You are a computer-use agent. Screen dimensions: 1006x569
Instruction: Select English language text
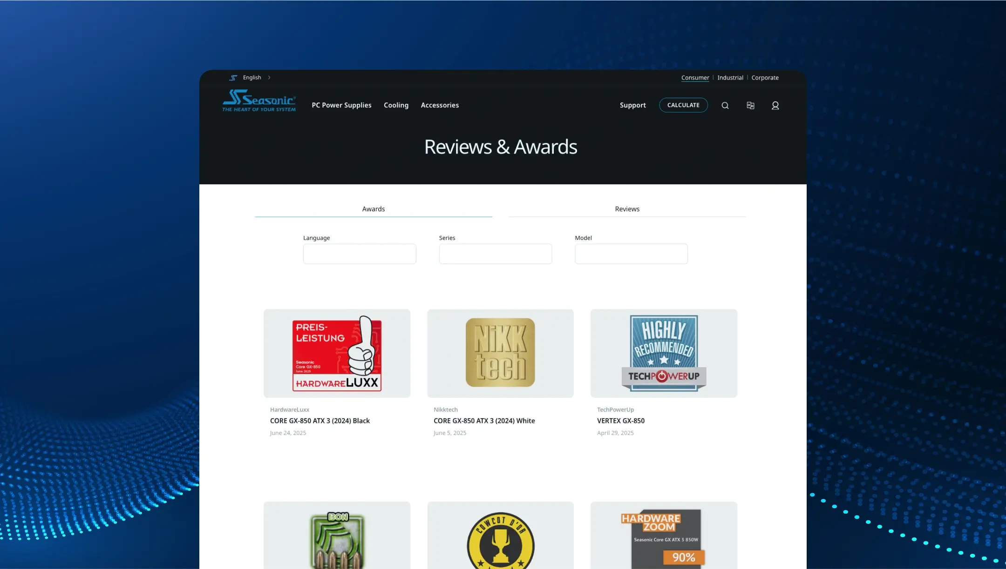coord(252,78)
